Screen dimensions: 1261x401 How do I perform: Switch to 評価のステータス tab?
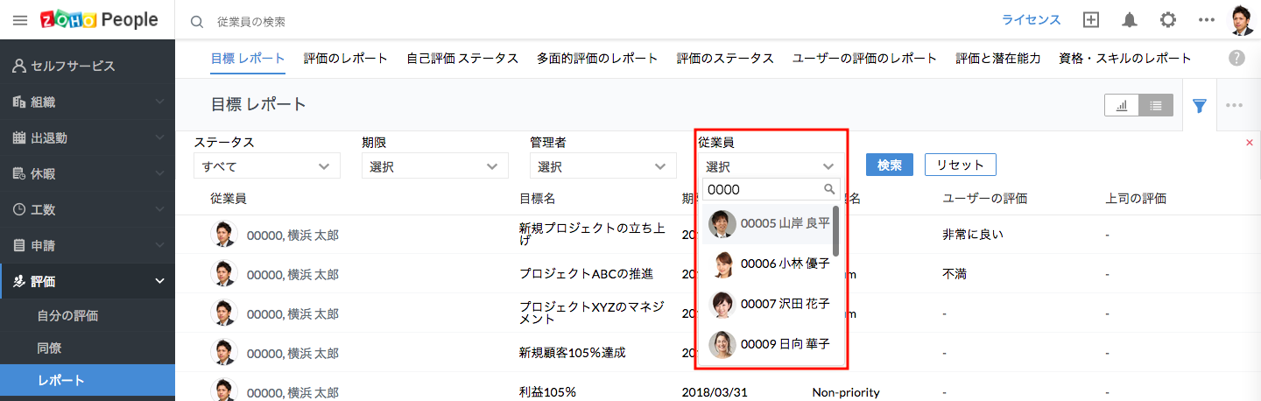tap(725, 58)
